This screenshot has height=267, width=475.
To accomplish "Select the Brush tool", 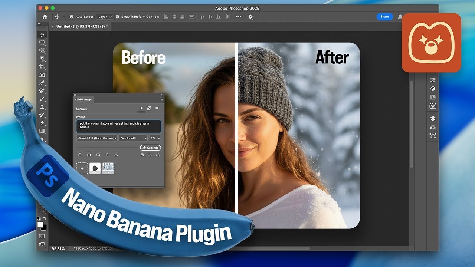I will pos(42,99).
